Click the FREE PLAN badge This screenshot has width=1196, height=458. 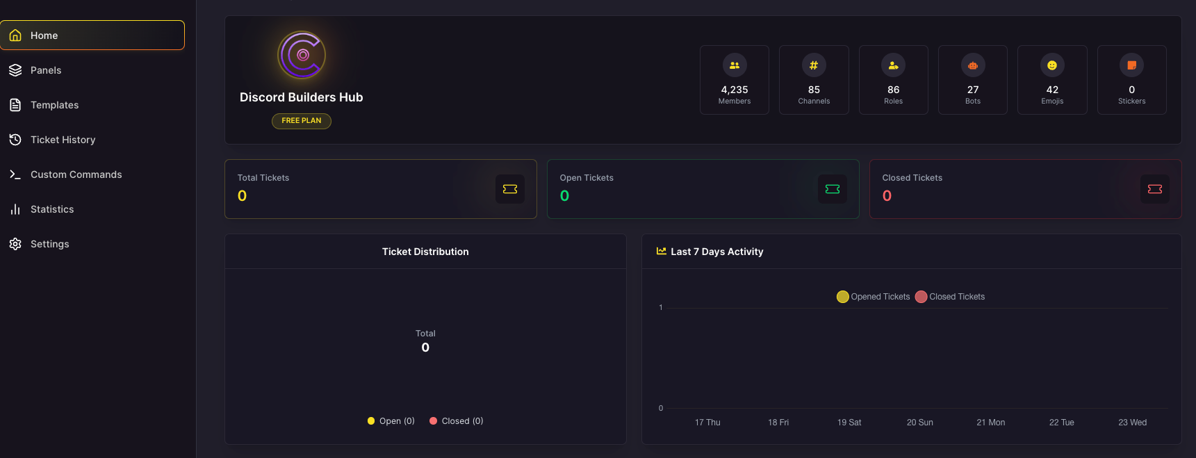tap(302, 121)
